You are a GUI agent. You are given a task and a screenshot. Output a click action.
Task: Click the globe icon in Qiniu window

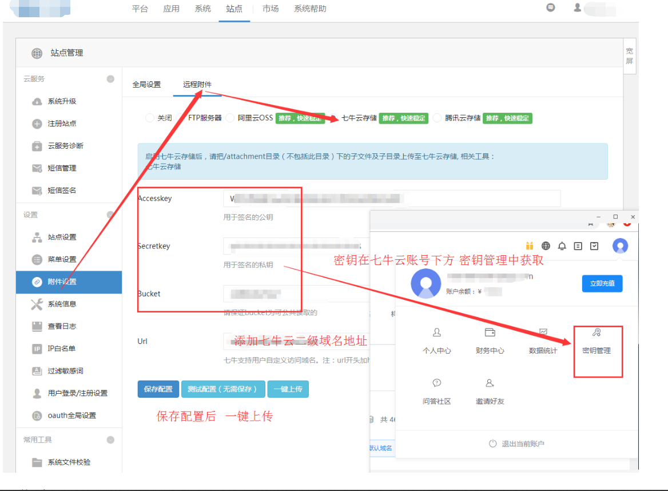[546, 246]
